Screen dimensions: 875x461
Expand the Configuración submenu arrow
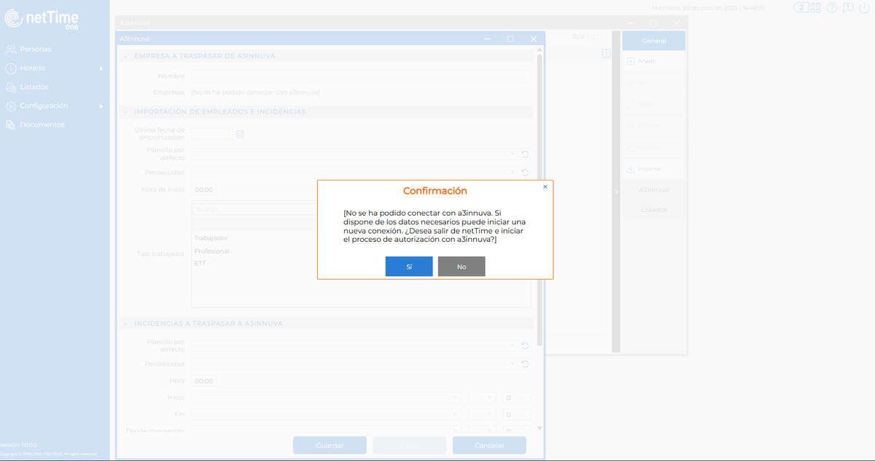[x=101, y=106]
